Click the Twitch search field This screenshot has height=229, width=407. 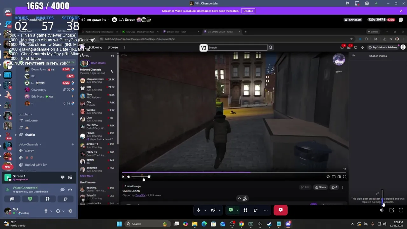[238, 48]
